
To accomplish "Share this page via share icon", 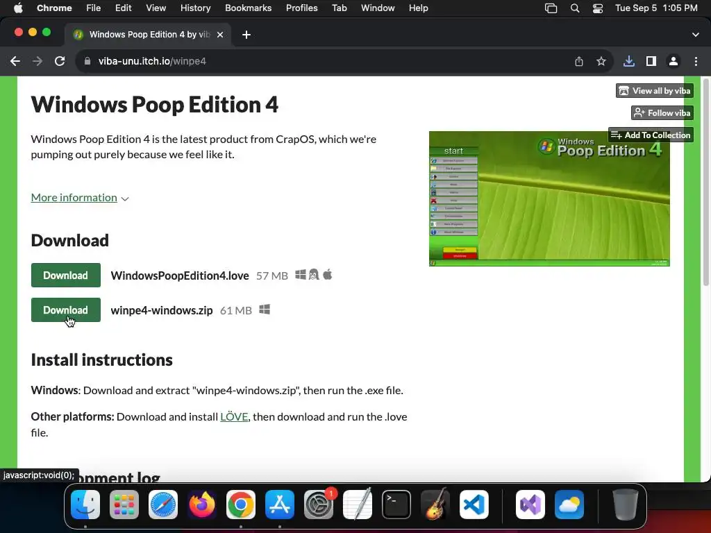I will point(579,61).
